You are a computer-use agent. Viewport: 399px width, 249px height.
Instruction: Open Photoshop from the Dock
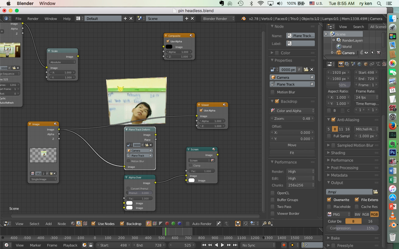tap(392, 153)
